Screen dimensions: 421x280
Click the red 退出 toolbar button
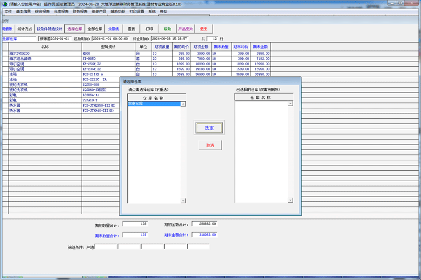click(x=204, y=29)
